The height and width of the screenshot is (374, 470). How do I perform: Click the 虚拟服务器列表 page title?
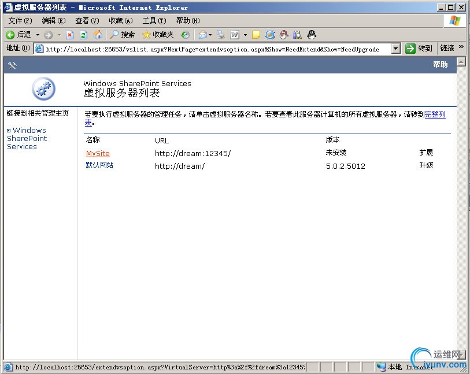pos(121,93)
